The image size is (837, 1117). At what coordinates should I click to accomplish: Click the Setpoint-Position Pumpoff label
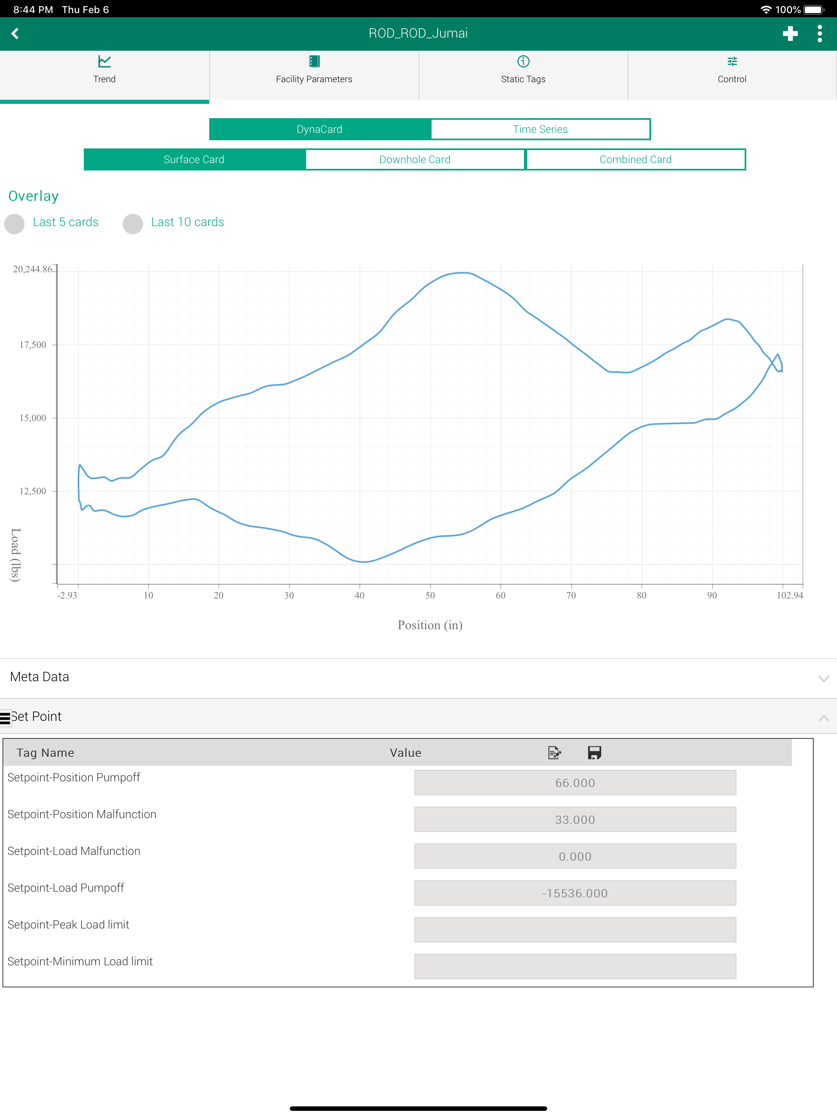74,777
